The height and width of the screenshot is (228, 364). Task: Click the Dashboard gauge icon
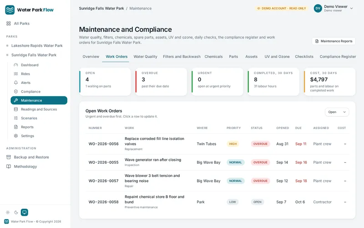pyautogui.click(x=16, y=65)
